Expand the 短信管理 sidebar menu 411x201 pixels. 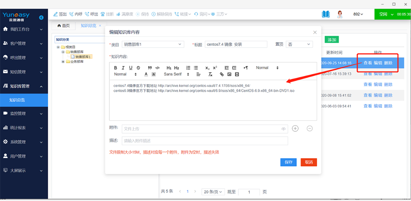(x=24, y=72)
